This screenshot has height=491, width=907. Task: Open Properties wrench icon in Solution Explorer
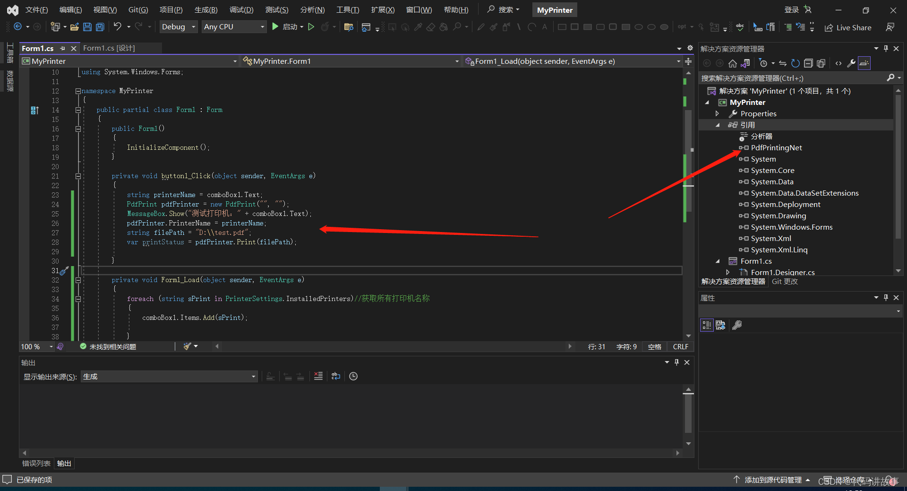click(x=851, y=63)
